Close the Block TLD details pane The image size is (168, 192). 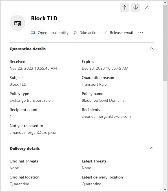tap(147, 7)
